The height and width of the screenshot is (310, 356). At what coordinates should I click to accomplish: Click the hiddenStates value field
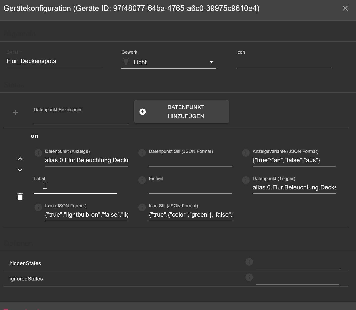(298, 264)
